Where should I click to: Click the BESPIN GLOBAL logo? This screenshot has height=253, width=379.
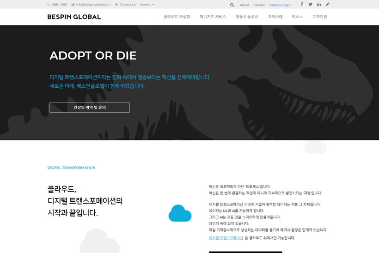pyautogui.click(x=74, y=17)
